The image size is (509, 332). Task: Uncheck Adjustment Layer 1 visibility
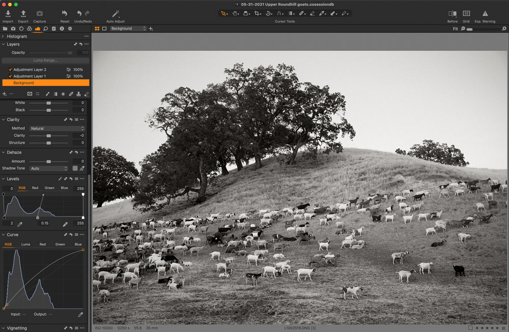10,76
